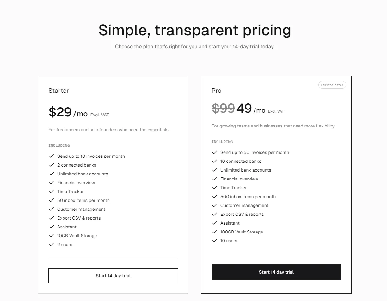Click the Limited offer badge
Screen dimensions: 387x301
[x=332, y=85]
